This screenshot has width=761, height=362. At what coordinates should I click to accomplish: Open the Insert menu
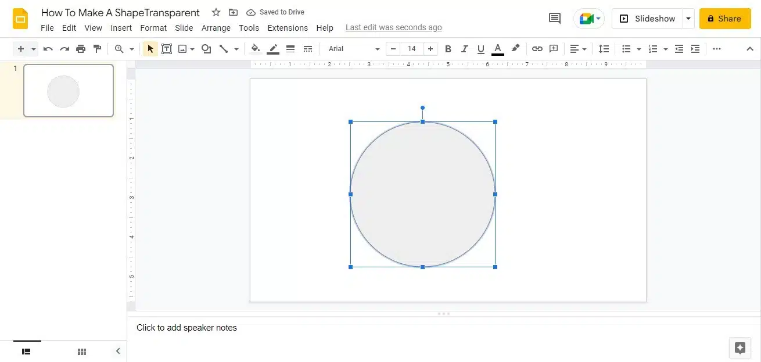[x=121, y=28]
